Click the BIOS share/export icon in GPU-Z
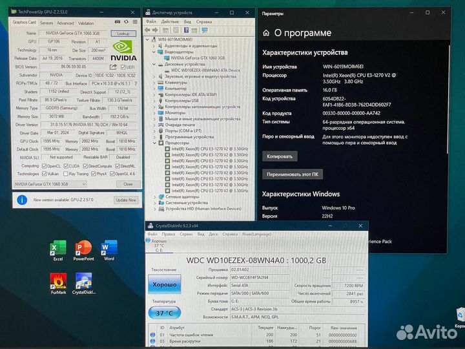This screenshot has width=465, height=349. click(x=113, y=67)
